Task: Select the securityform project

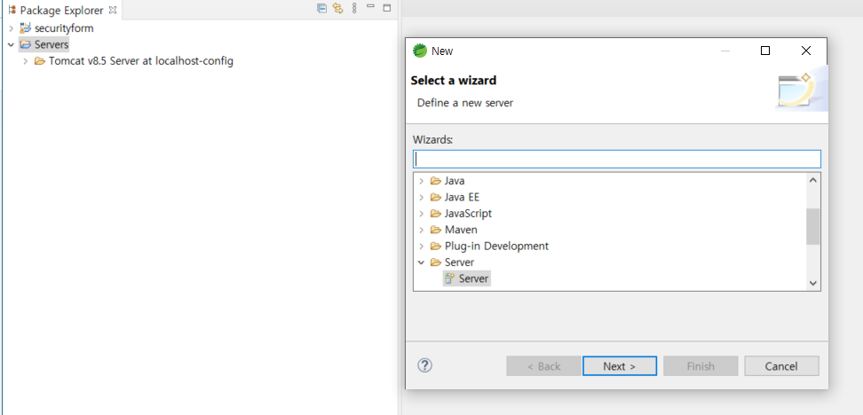Action: [x=64, y=28]
